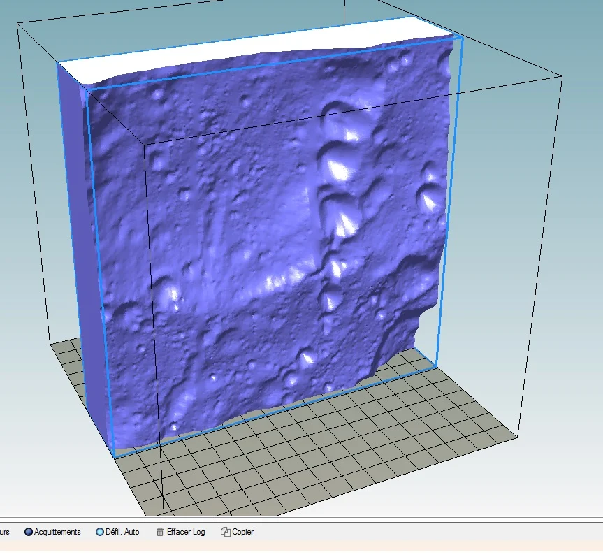This screenshot has height=557, width=603.
Task: Click the Effacer Log trash button
Action: coord(180,532)
